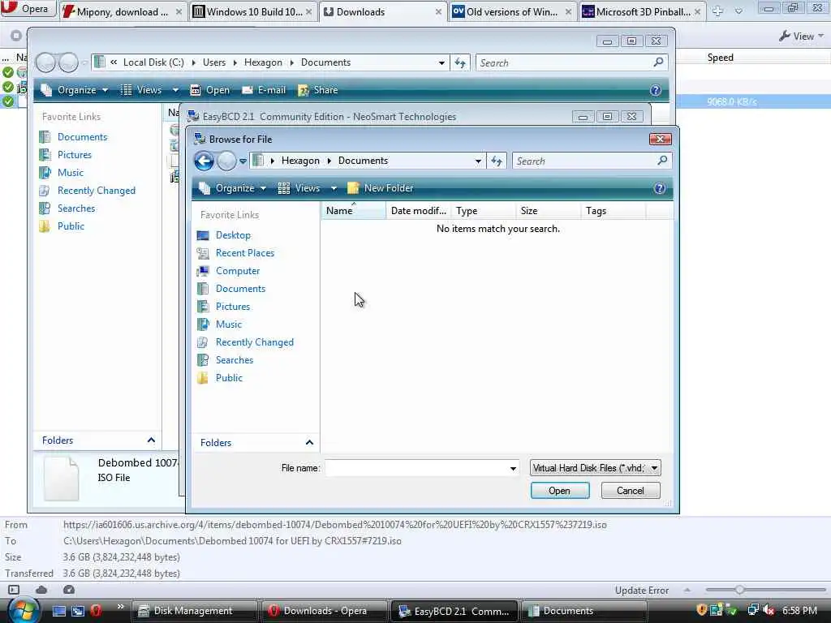Image resolution: width=831 pixels, height=623 pixels.
Task: Switch to Mipony download Opera tab
Action: [x=123, y=11]
